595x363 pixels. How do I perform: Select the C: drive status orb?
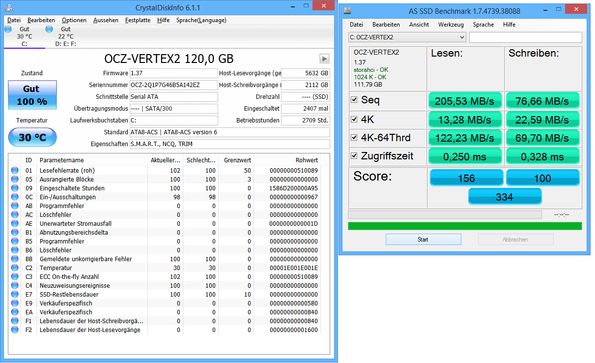8,30
